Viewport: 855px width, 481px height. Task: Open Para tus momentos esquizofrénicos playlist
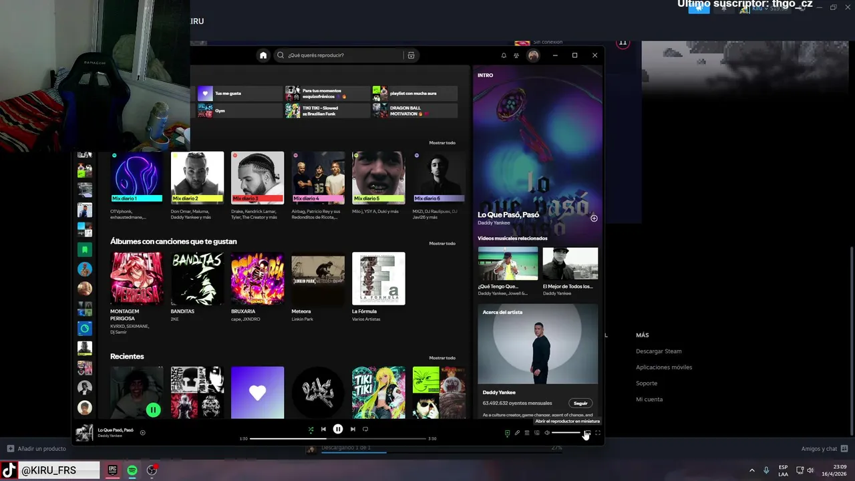pyautogui.click(x=327, y=94)
